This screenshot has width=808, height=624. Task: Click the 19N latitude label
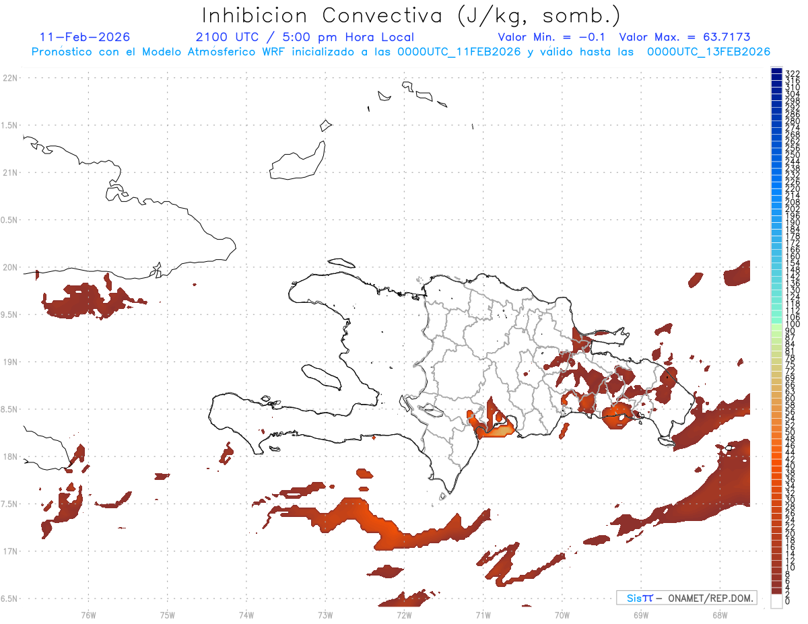click(x=10, y=362)
